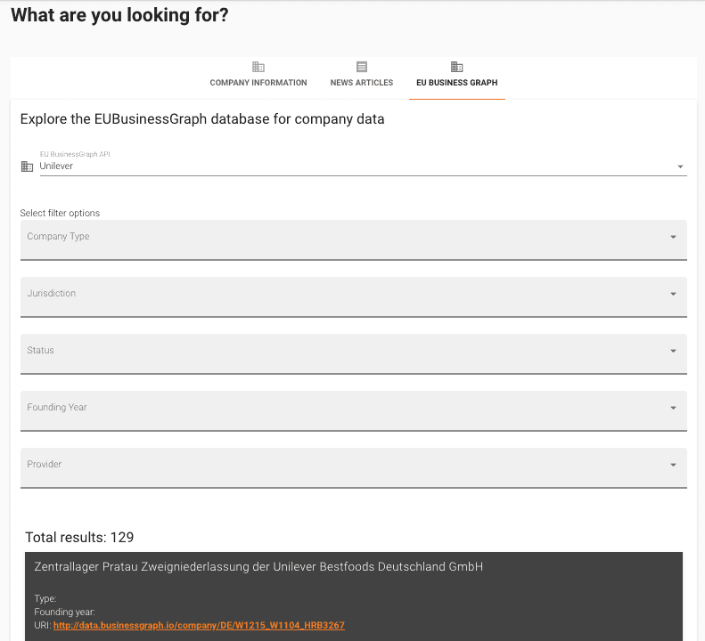The height and width of the screenshot is (641, 705).
Task: Click the Company Information tab icon
Action: coord(258,67)
